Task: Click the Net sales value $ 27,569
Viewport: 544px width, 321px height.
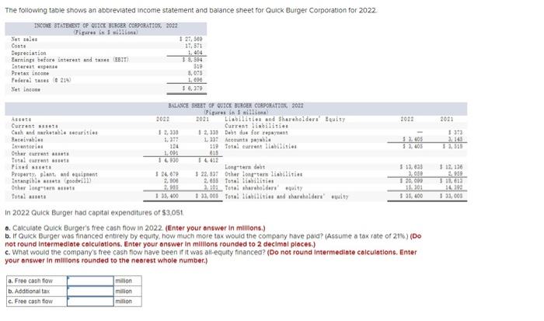Action: click(191, 39)
